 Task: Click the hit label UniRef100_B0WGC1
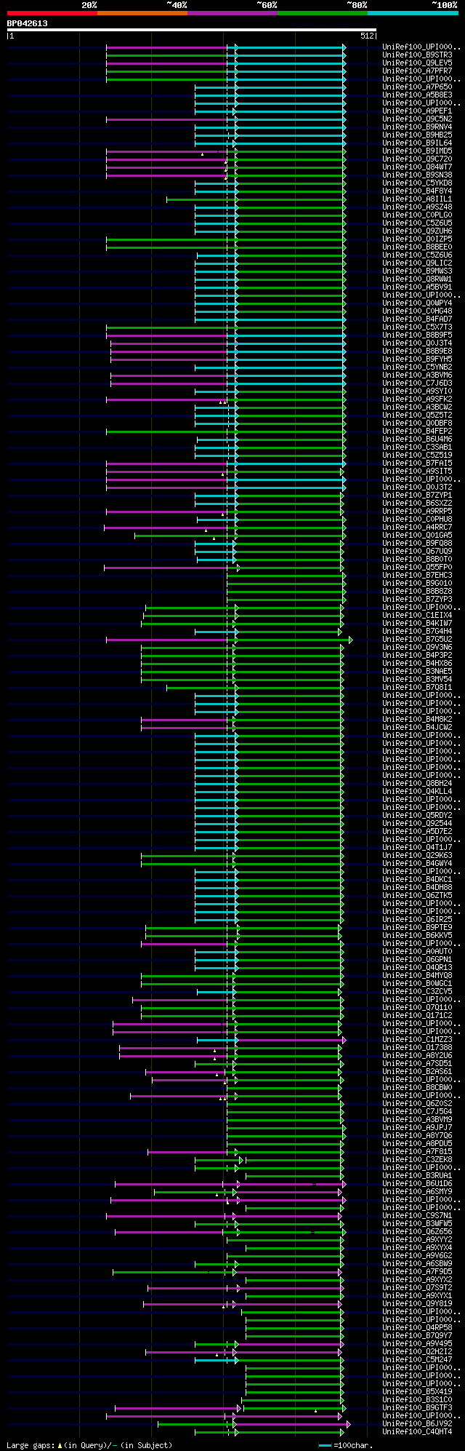pyautogui.click(x=417, y=984)
